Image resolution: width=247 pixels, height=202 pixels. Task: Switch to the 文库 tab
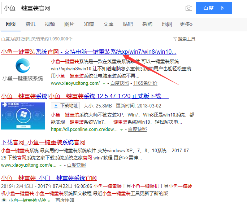[108, 24]
